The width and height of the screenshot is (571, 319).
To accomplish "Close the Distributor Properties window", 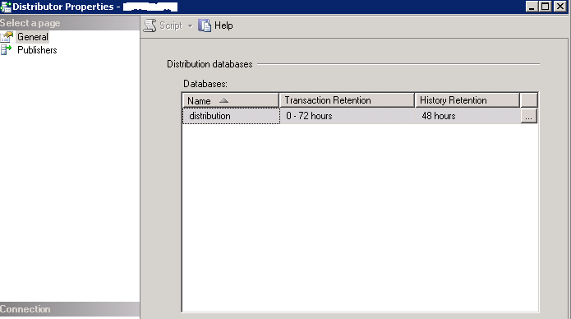I will tap(559, 7).
